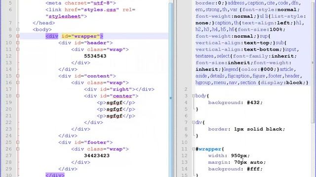Collapse the body CSS rule fold marker
316x177 pixels.
click(x=194, y=96)
